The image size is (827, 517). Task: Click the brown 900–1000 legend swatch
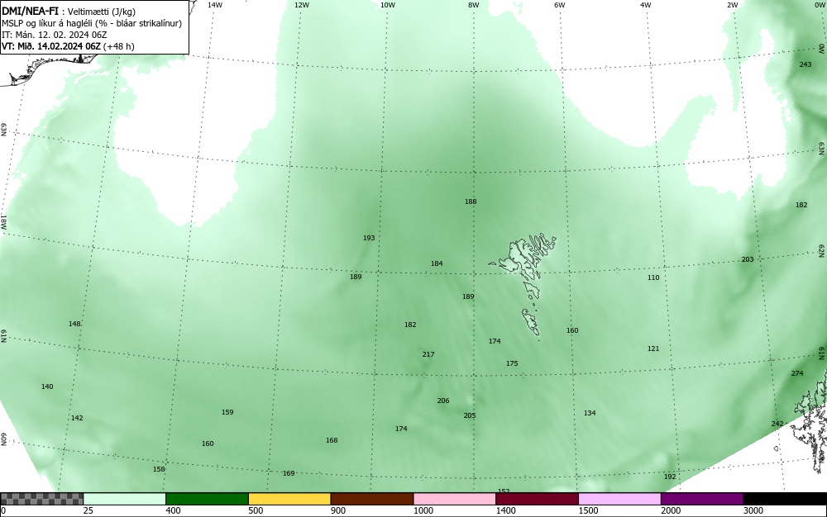click(x=372, y=499)
